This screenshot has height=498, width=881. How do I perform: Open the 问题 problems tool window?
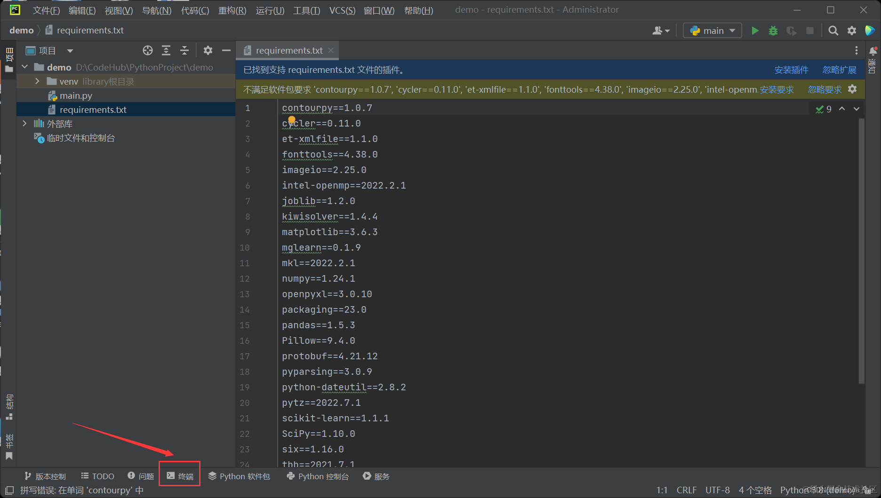[141, 476]
